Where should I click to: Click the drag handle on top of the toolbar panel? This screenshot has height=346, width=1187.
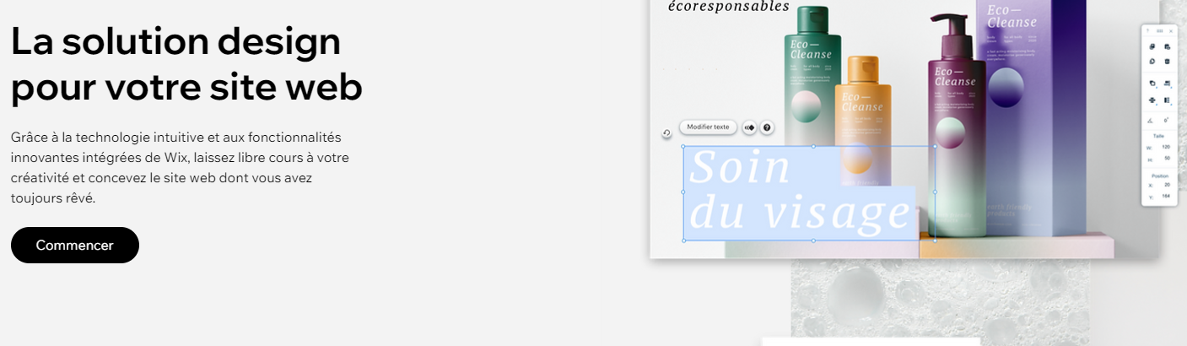click(1159, 30)
